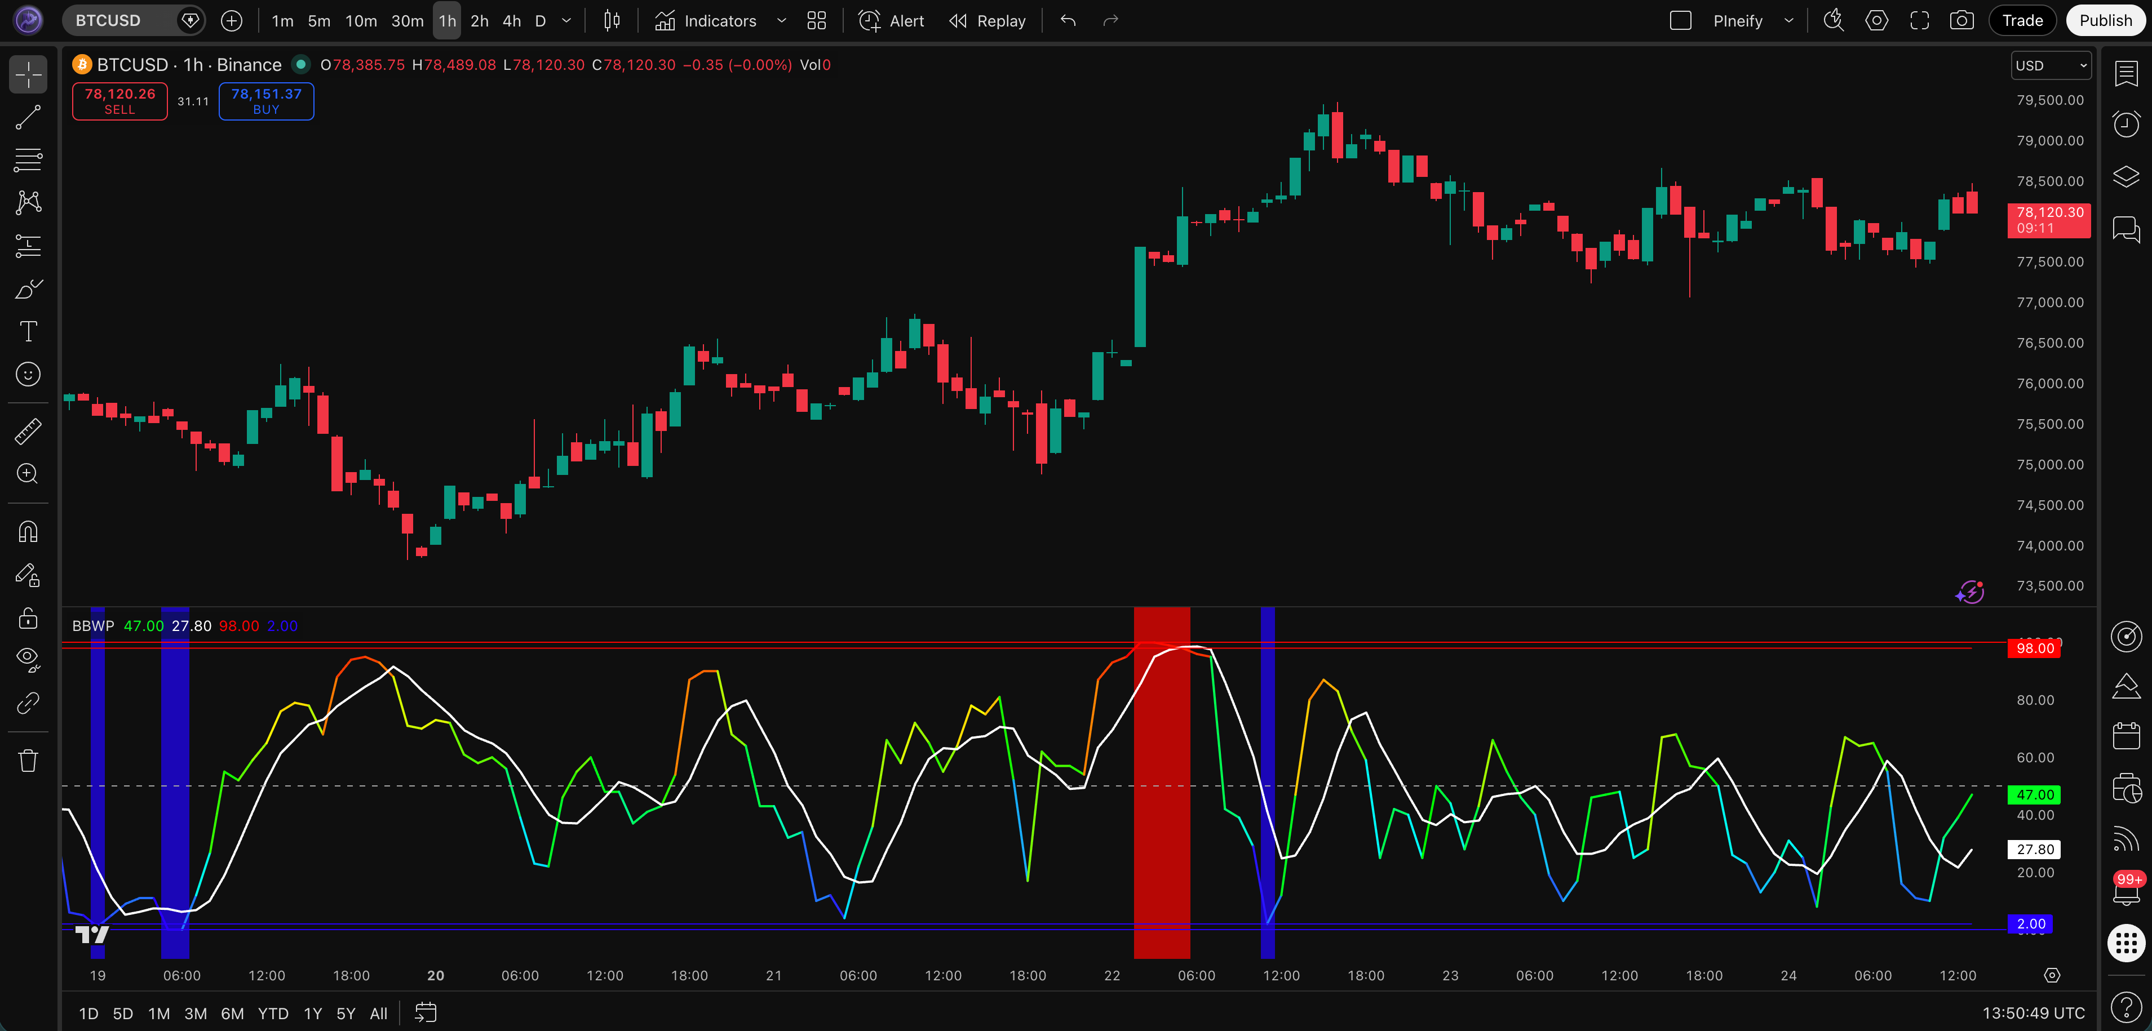Click the red SELL price button
The width and height of the screenshot is (2152, 1031).
coord(119,101)
